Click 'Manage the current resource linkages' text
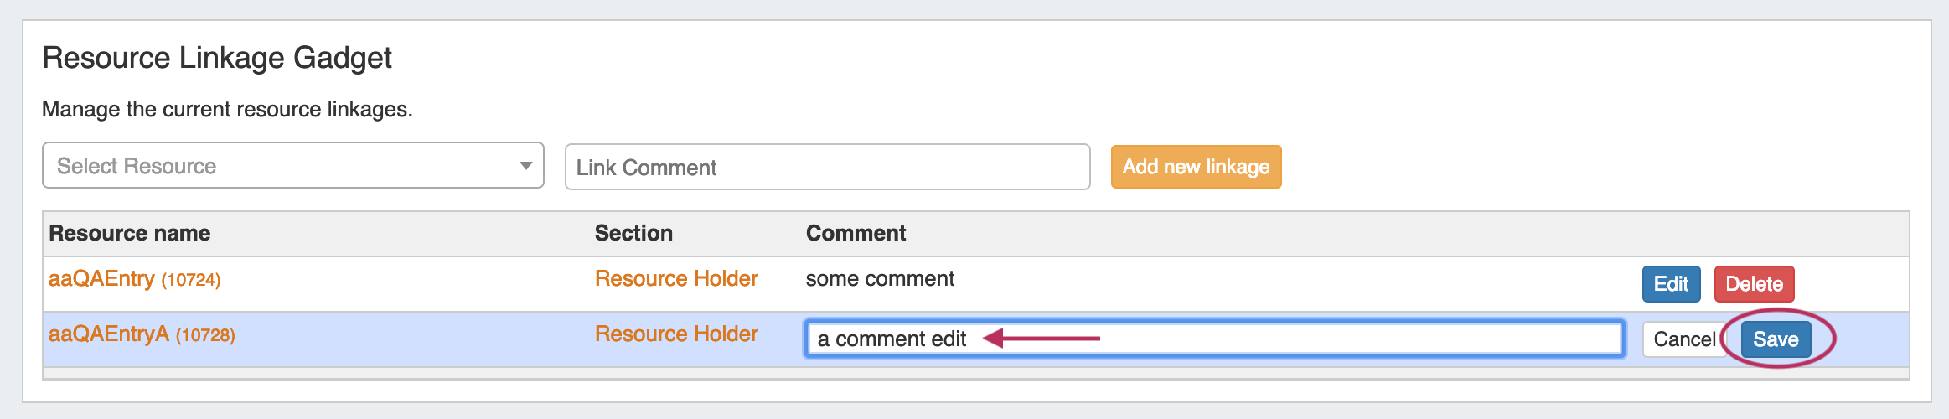This screenshot has width=1949, height=419. coord(227,110)
